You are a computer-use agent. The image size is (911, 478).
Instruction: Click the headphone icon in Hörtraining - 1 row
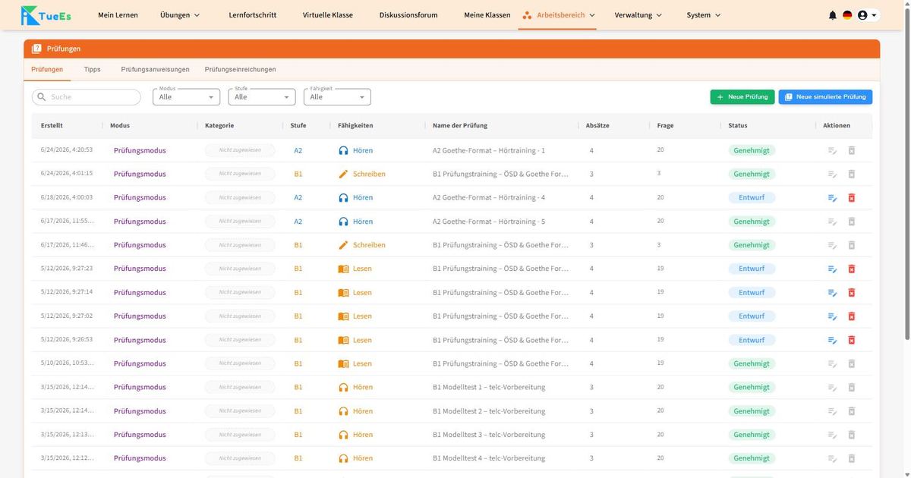[x=343, y=150]
